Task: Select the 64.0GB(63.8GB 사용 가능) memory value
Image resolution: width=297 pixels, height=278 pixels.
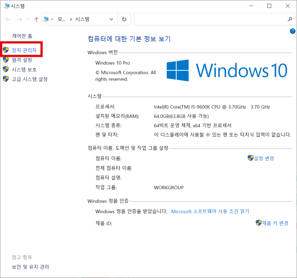Action: click(x=181, y=116)
